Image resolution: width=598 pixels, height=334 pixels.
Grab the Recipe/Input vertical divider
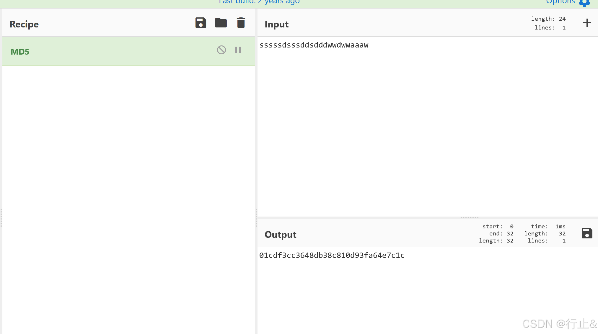point(256,218)
